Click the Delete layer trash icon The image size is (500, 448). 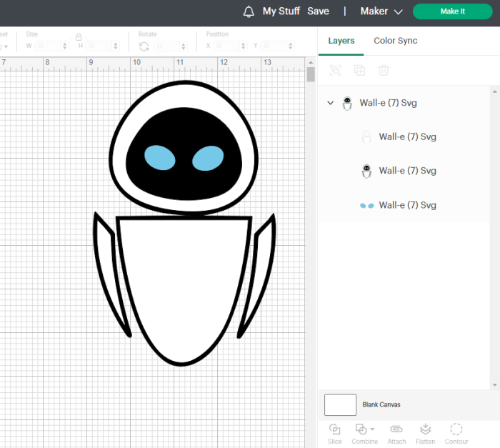tap(384, 70)
